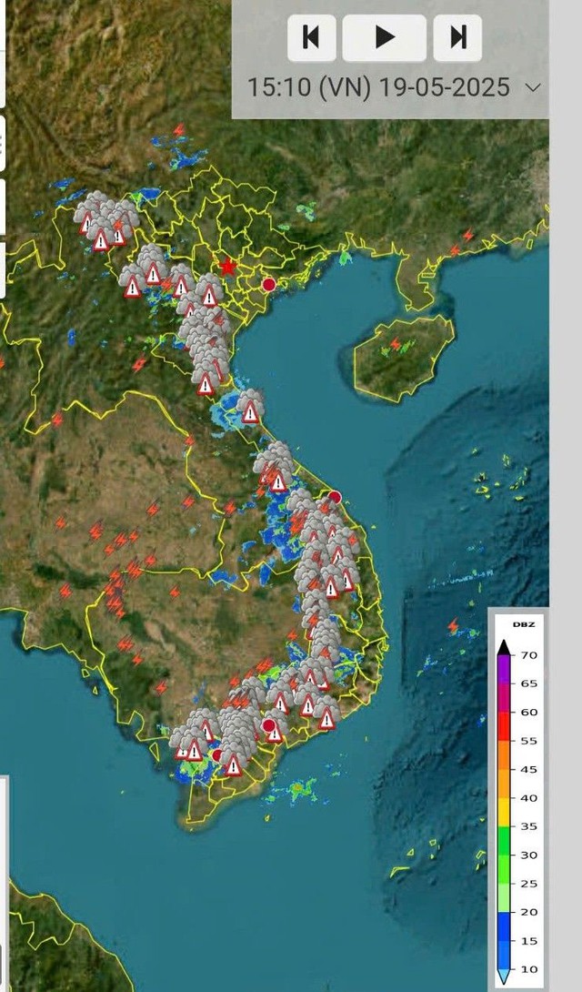Open the 15:10 (VN) 19-05-2025 time dropdown
The image size is (582, 992).
[x=394, y=87]
